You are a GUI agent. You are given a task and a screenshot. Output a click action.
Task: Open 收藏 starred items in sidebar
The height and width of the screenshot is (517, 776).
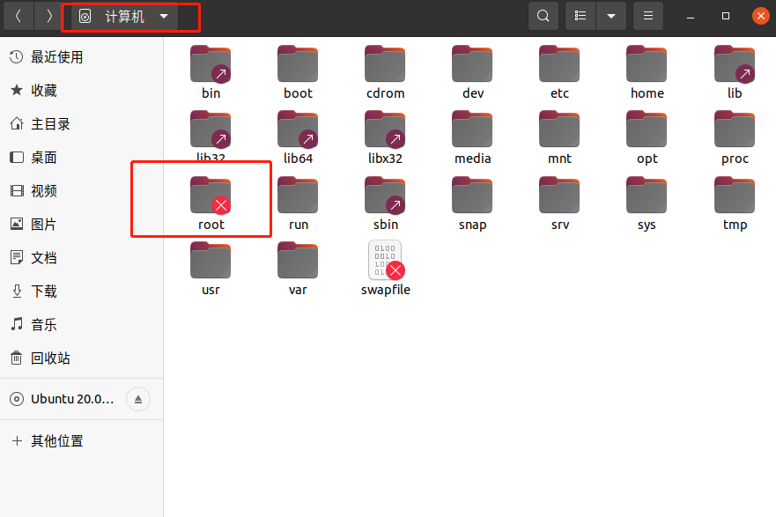point(82,91)
